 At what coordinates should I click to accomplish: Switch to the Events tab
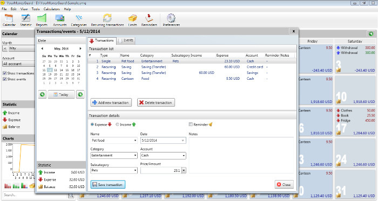point(126,40)
